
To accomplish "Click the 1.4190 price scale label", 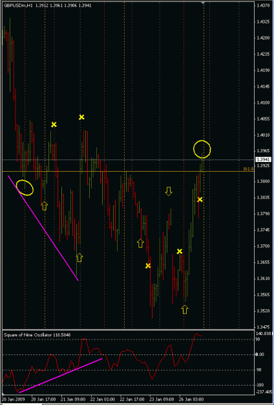I will pyautogui.click(x=262, y=70).
